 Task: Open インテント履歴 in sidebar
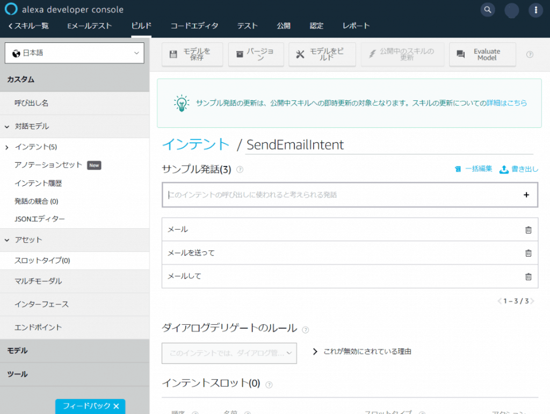pos(38,183)
